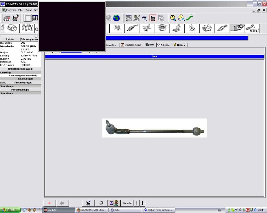267x213 pixels.
Task: Switch to the Adresse tab
Action: [x=163, y=45]
